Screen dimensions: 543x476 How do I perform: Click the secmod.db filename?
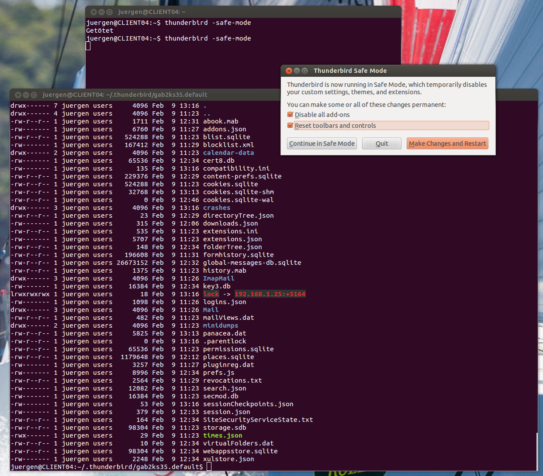click(221, 396)
